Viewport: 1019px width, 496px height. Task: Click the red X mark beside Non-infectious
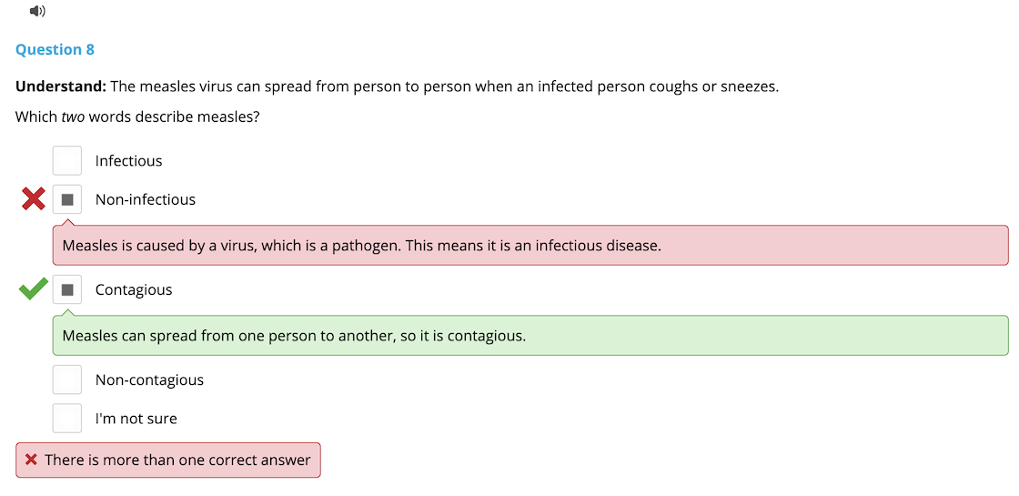[x=34, y=199]
